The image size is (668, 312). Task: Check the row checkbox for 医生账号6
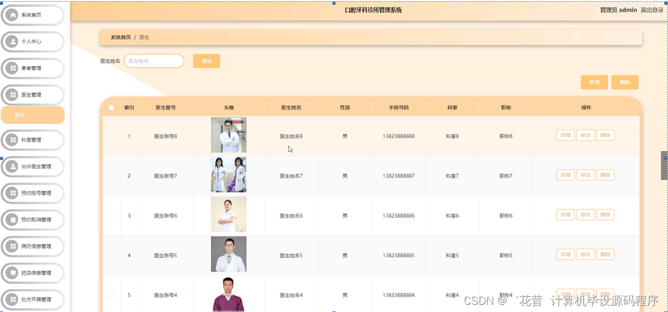(111, 215)
